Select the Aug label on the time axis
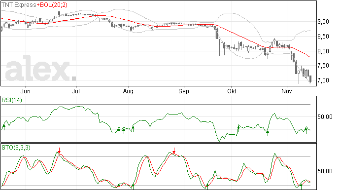Screen dimensions: 340x191 pos(128,91)
